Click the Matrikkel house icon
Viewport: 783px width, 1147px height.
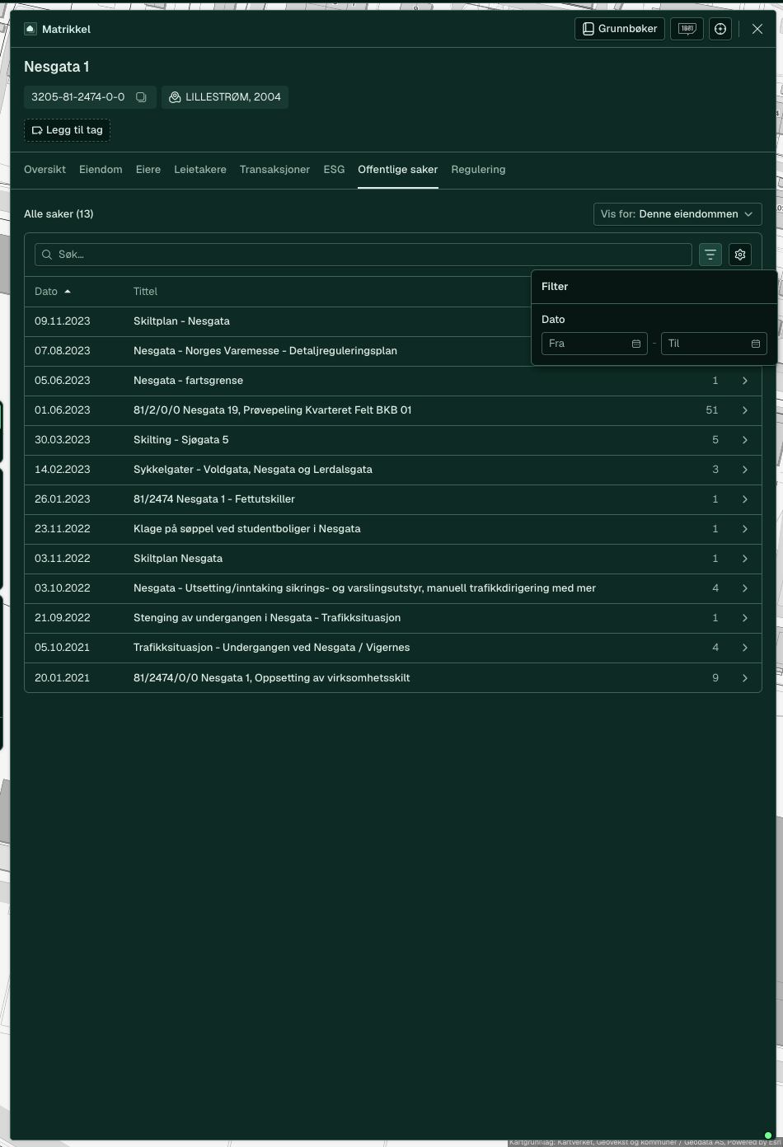(30, 29)
